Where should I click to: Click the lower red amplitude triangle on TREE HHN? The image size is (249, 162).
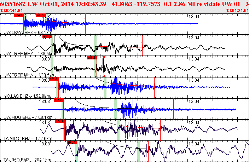click(x=104, y=76)
